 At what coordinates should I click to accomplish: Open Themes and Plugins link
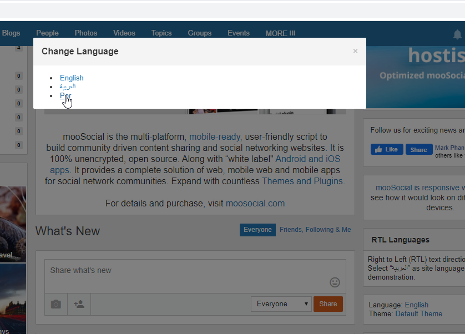coord(303,181)
